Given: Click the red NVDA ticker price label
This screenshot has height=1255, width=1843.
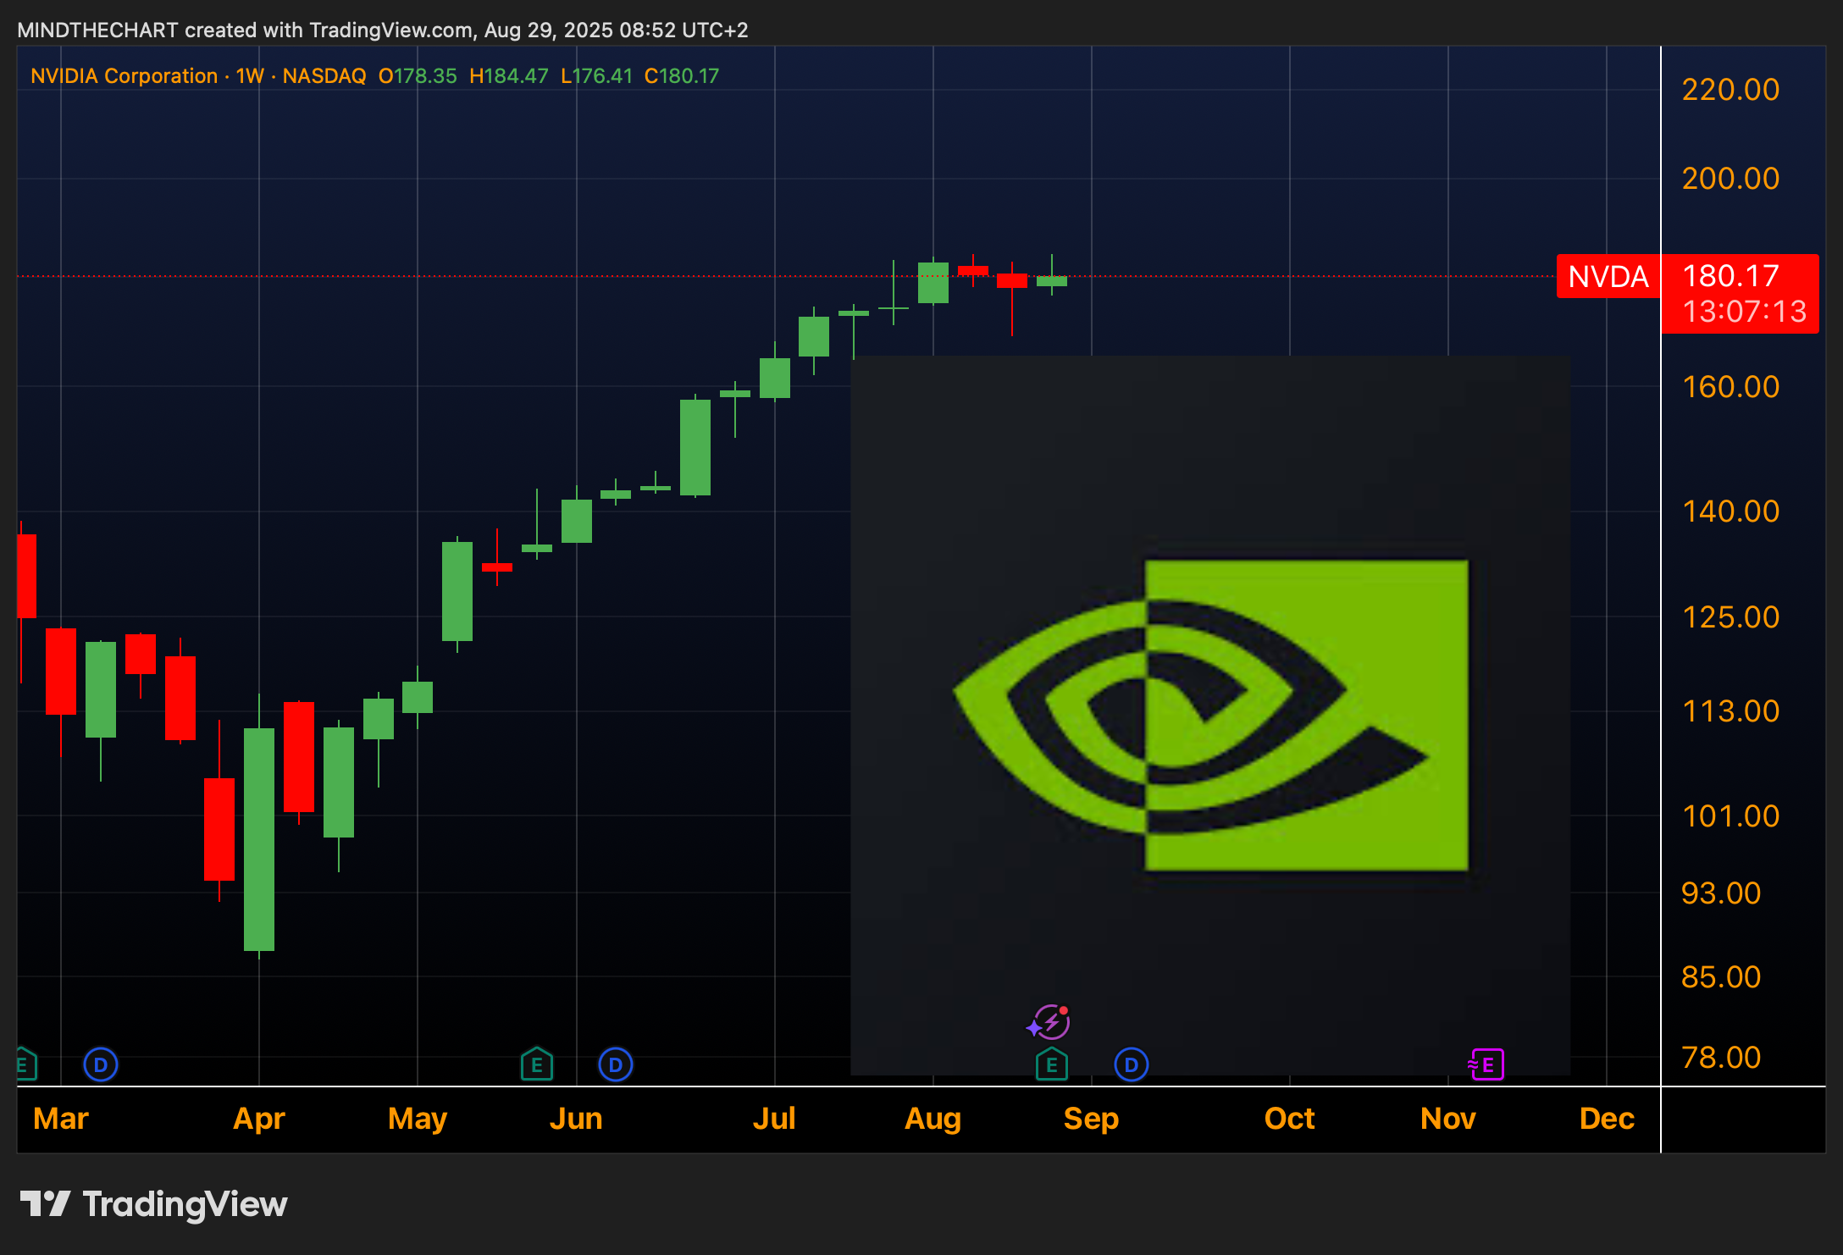Looking at the screenshot, I should click(1608, 277).
